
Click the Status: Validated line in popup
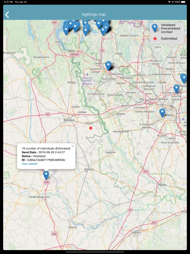point(34,156)
